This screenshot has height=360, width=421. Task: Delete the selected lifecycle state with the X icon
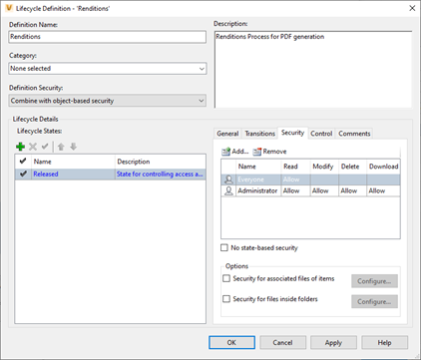click(33, 147)
